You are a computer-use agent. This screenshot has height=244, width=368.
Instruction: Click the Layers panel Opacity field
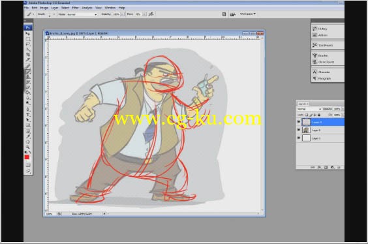click(x=337, y=109)
